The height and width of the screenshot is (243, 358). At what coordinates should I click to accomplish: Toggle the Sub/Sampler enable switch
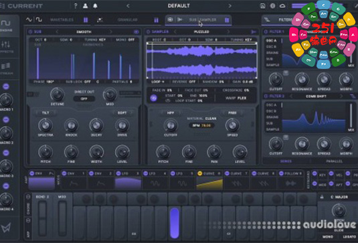pyautogui.click(x=227, y=20)
